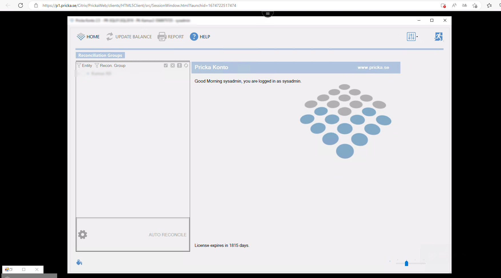Open the www.pricka.se link
Screen dimensions: 501x278
pyautogui.click(x=373, y=67)
